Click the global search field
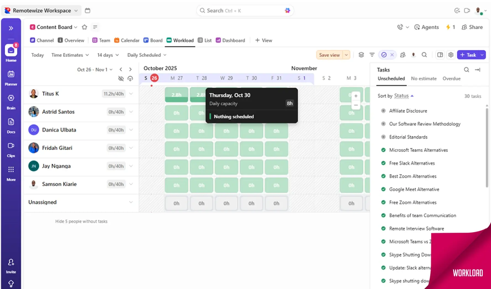The width and height of the screenshot is (491, 289). click(245, 10)
